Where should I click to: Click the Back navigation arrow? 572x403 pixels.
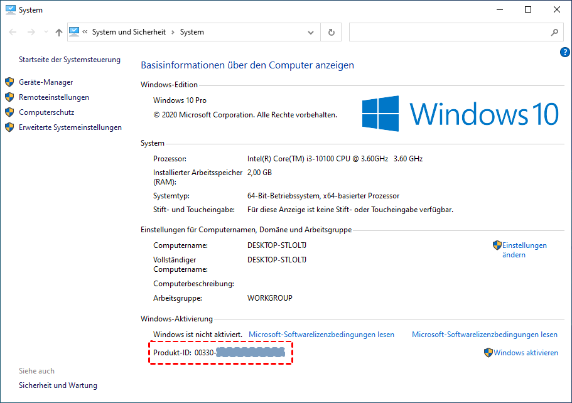coord(13,32)
